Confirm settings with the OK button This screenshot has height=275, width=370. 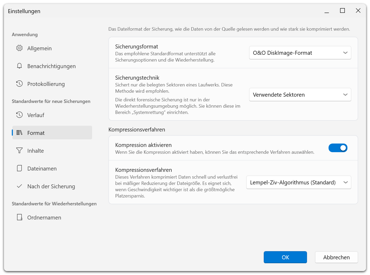coord(285,257)
